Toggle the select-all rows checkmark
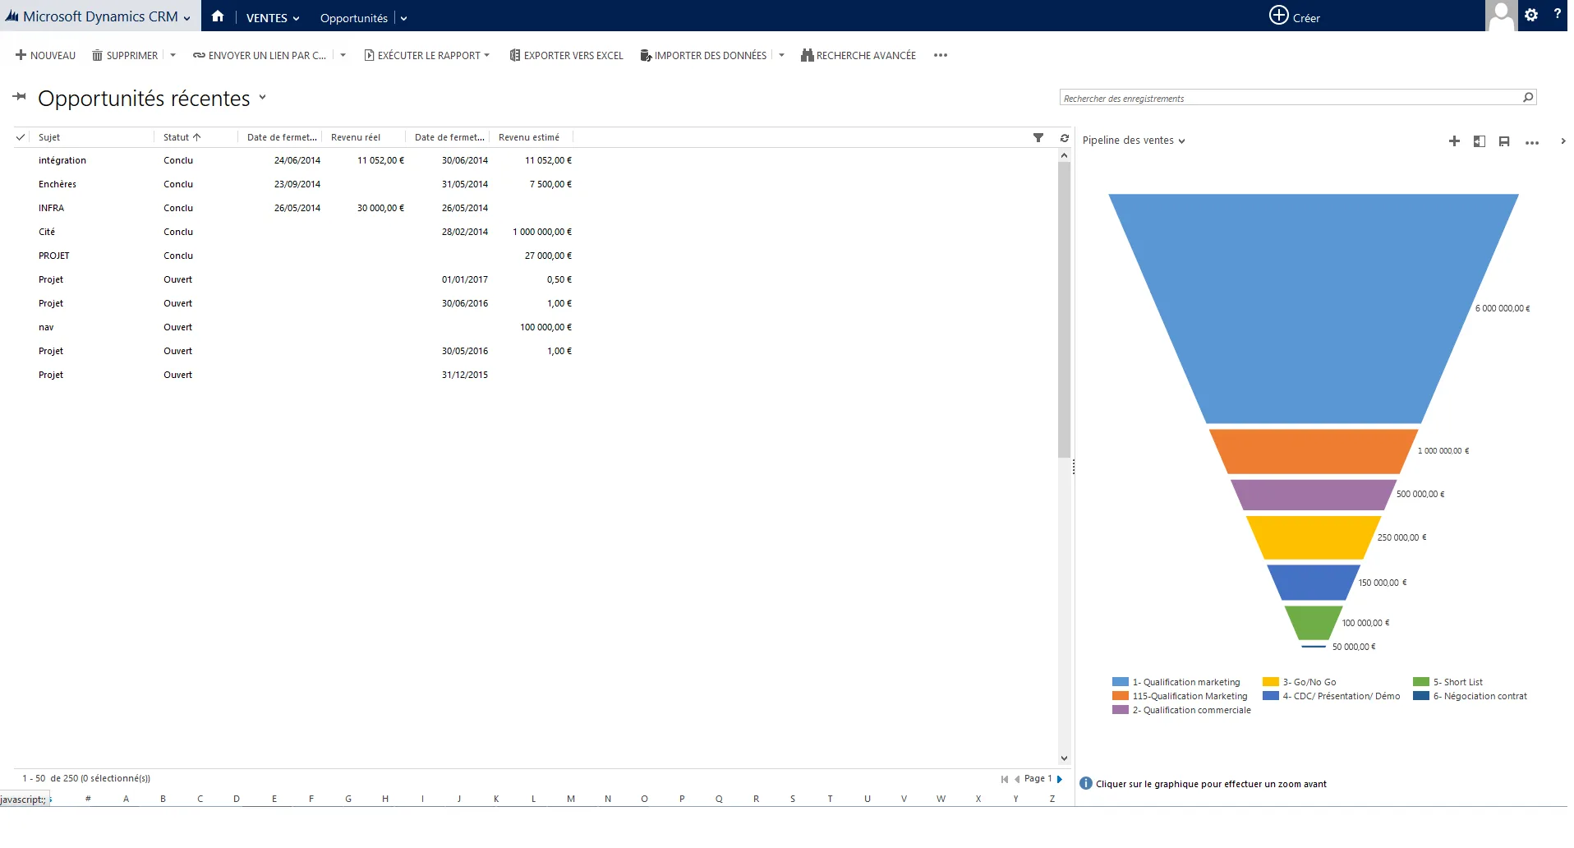1574x848 pixels. click(x=21, y=137)
